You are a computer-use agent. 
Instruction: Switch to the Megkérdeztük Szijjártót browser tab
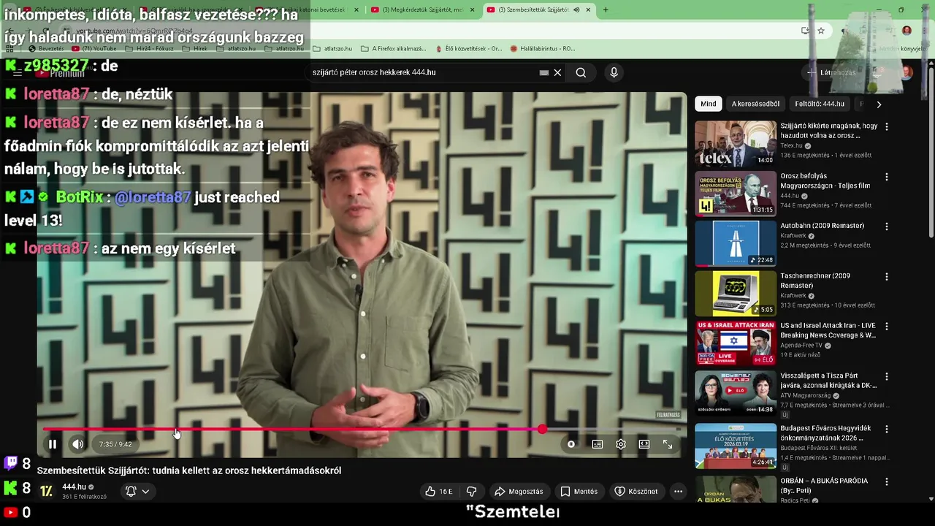tap(422, 9)
